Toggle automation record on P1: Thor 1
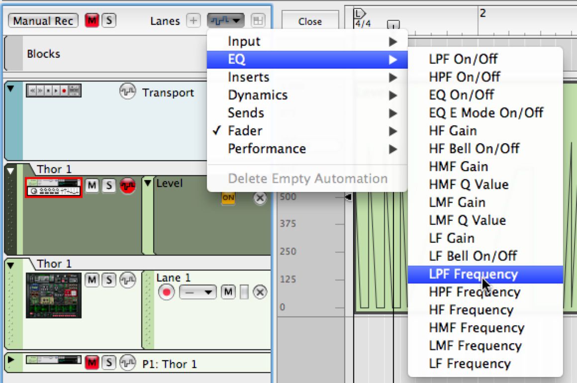This screenshot has width=577, height=383. pyautogui.click(x=128, y=363)
